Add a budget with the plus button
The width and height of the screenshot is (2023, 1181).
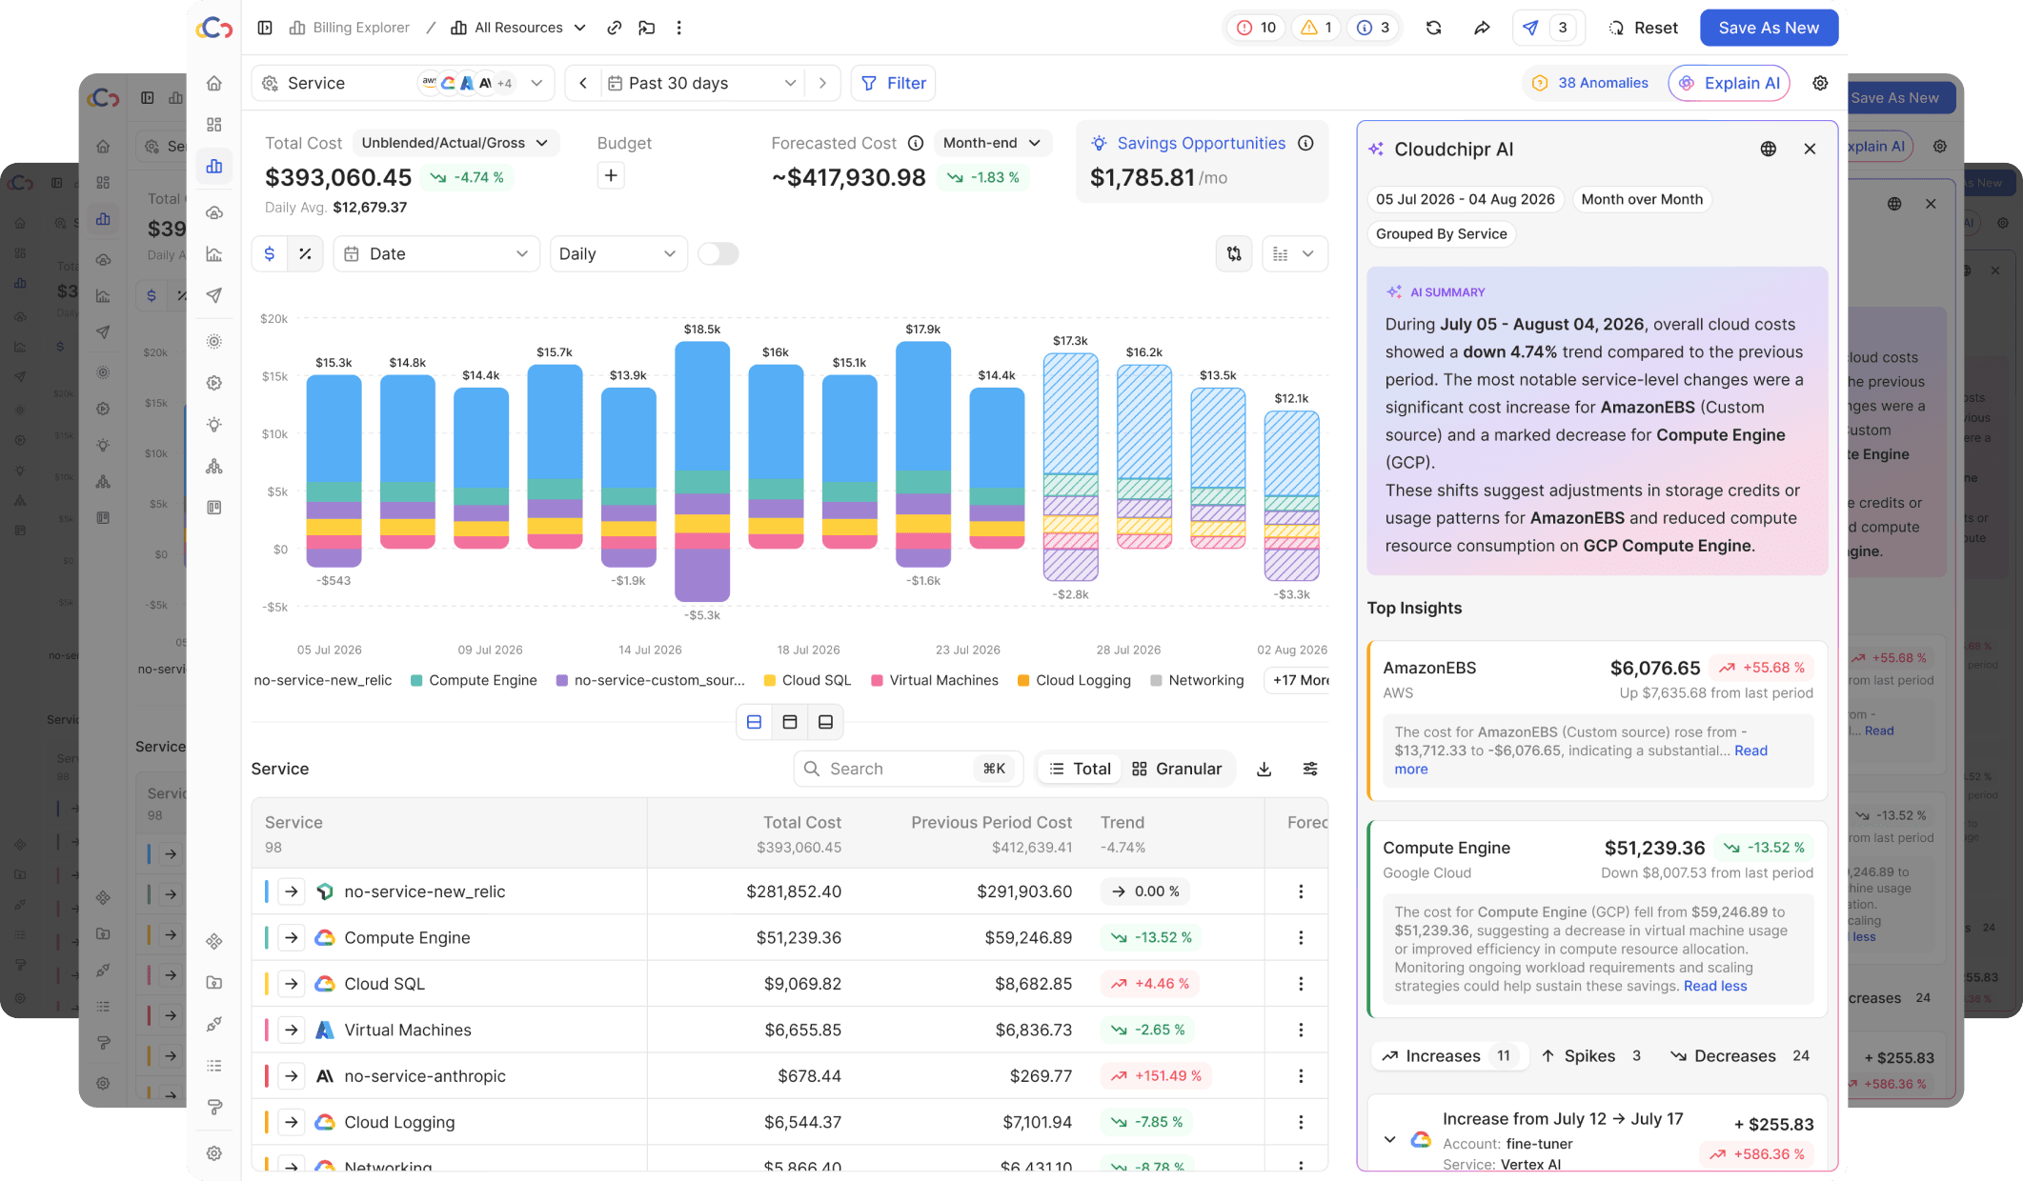pyautogui.click(x=611, y=175)
